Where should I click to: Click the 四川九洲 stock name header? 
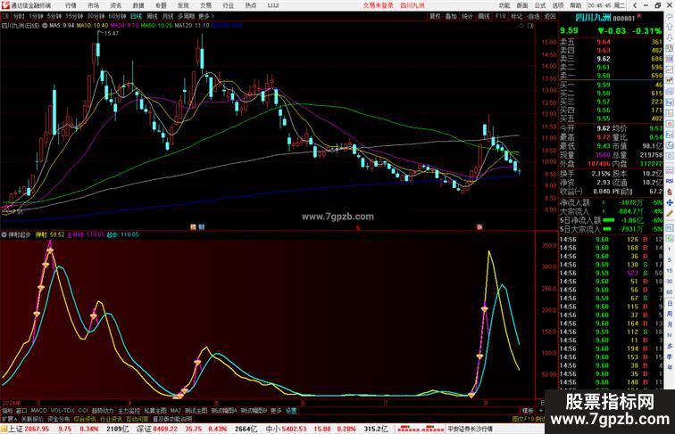(x=593, y=18)
